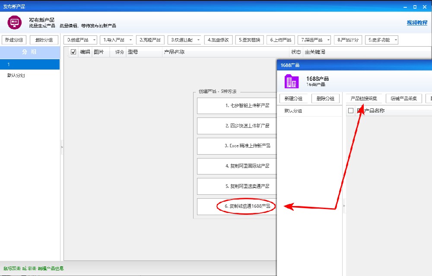The width and height of the screenshot is (432, 276).
Task: Click the 1.导入产品 button label
Action: point(114,40)
